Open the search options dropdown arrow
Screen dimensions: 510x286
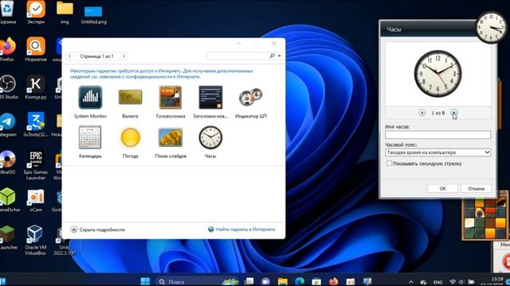280,56
